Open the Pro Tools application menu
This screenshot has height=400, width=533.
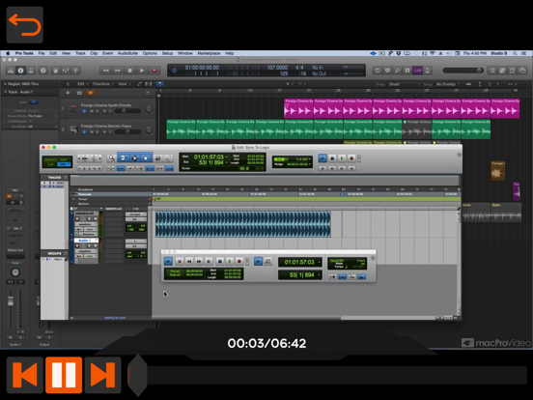[24, 53]
